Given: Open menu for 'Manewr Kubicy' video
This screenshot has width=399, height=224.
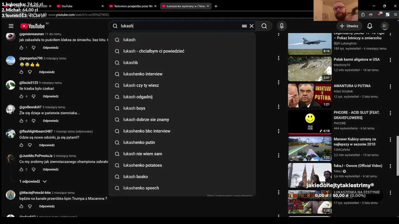Looking at the screenshot, I should click(390, 140).
